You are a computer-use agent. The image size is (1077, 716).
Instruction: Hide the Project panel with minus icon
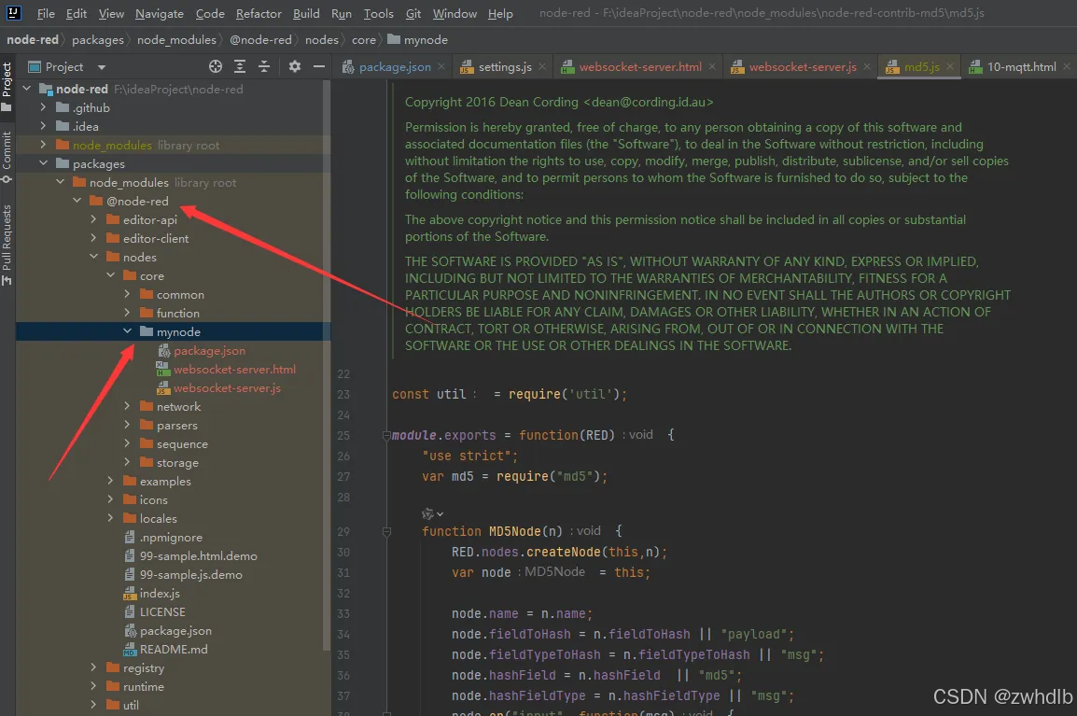coord(318,66)
